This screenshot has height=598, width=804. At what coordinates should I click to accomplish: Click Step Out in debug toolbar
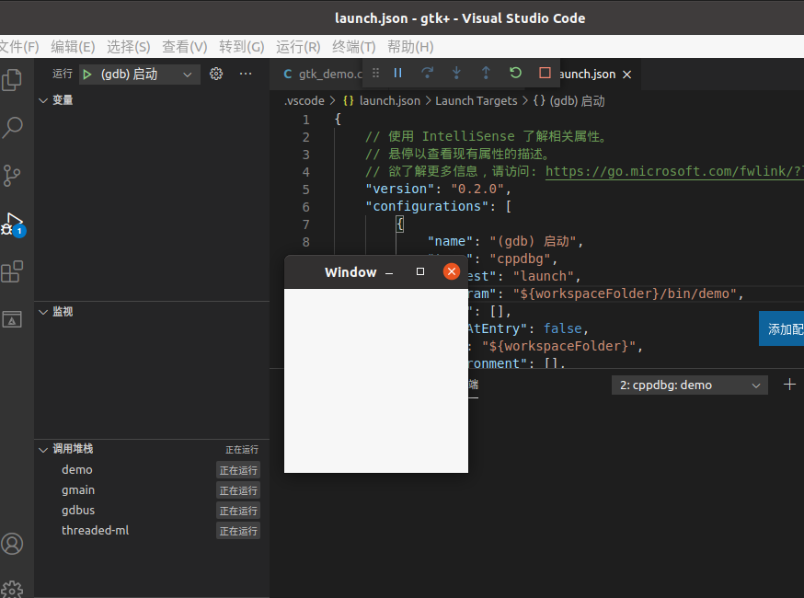click(486, 73)
